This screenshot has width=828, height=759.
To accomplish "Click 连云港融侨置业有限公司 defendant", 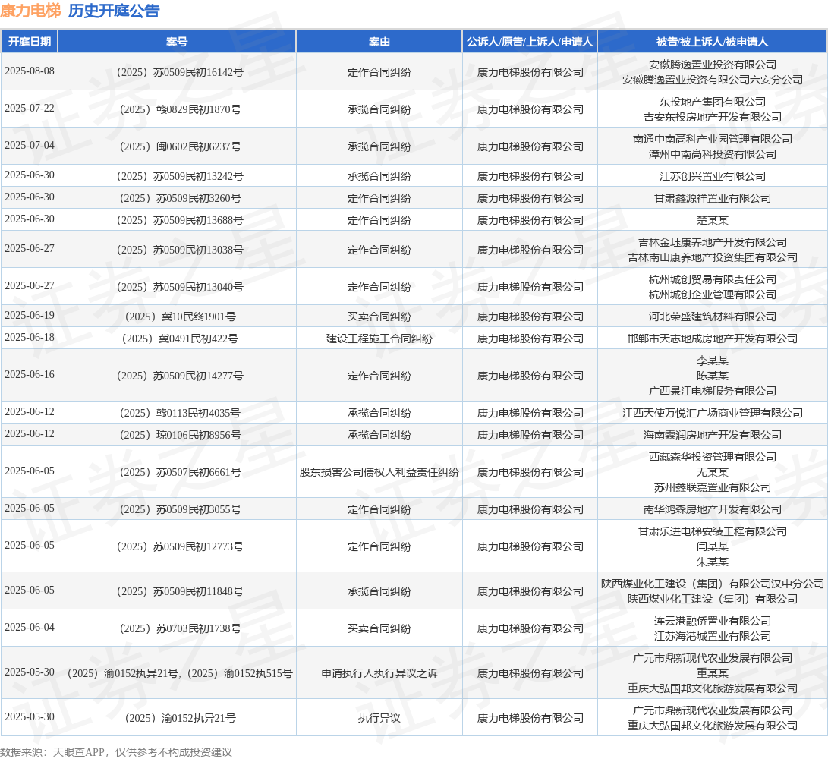I will [713, 621].
